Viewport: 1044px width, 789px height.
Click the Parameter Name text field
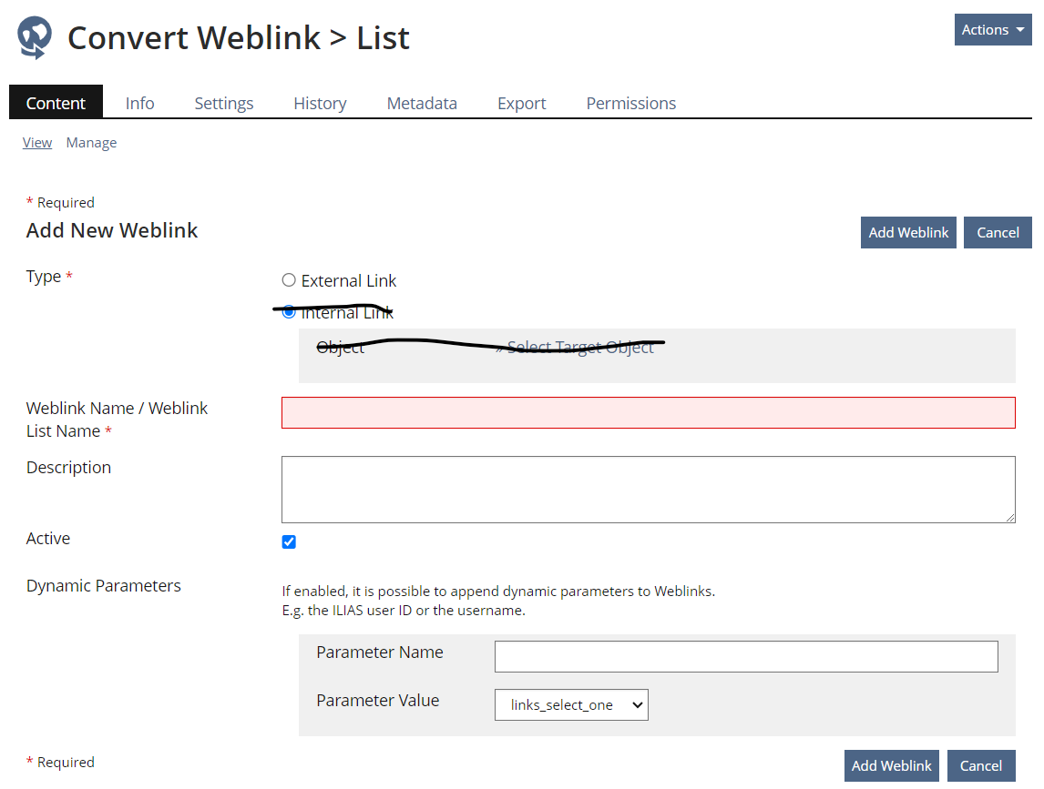(745, 656)
